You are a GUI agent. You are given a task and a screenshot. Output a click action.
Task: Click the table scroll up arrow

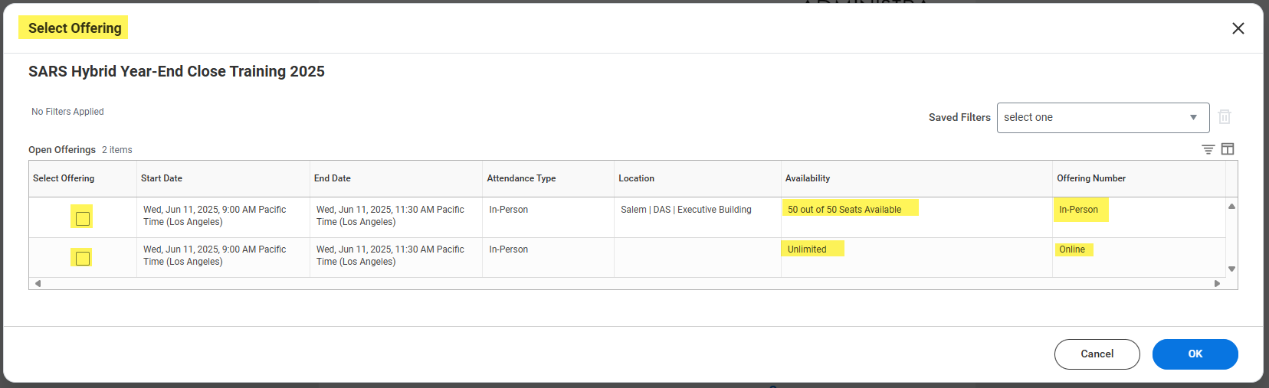(1231, 207)
